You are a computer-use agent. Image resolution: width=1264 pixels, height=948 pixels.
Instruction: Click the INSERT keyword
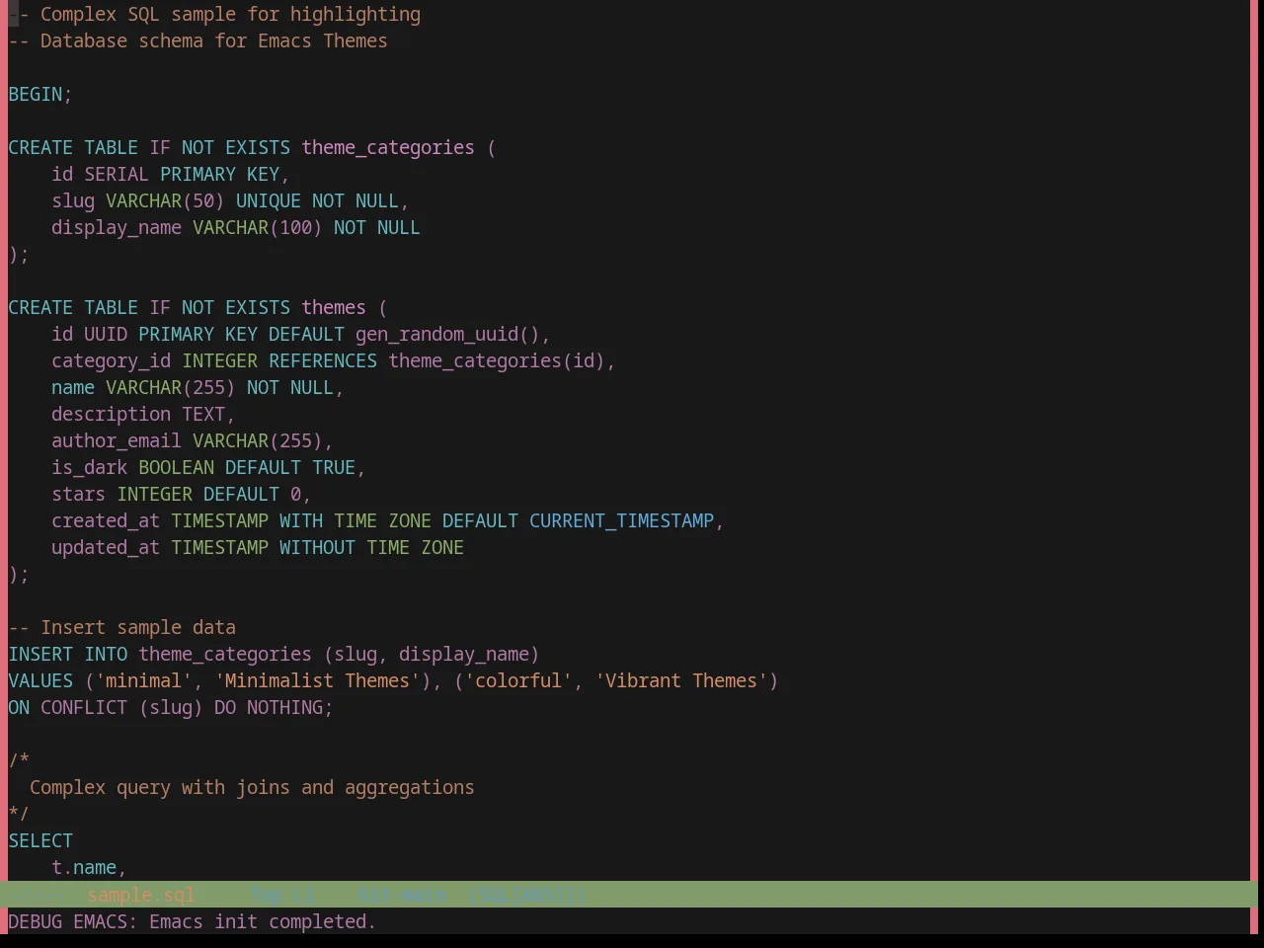pos(40,654)
